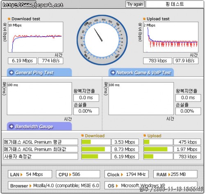Click the orange arrow beside Browser

pos(30,186)
